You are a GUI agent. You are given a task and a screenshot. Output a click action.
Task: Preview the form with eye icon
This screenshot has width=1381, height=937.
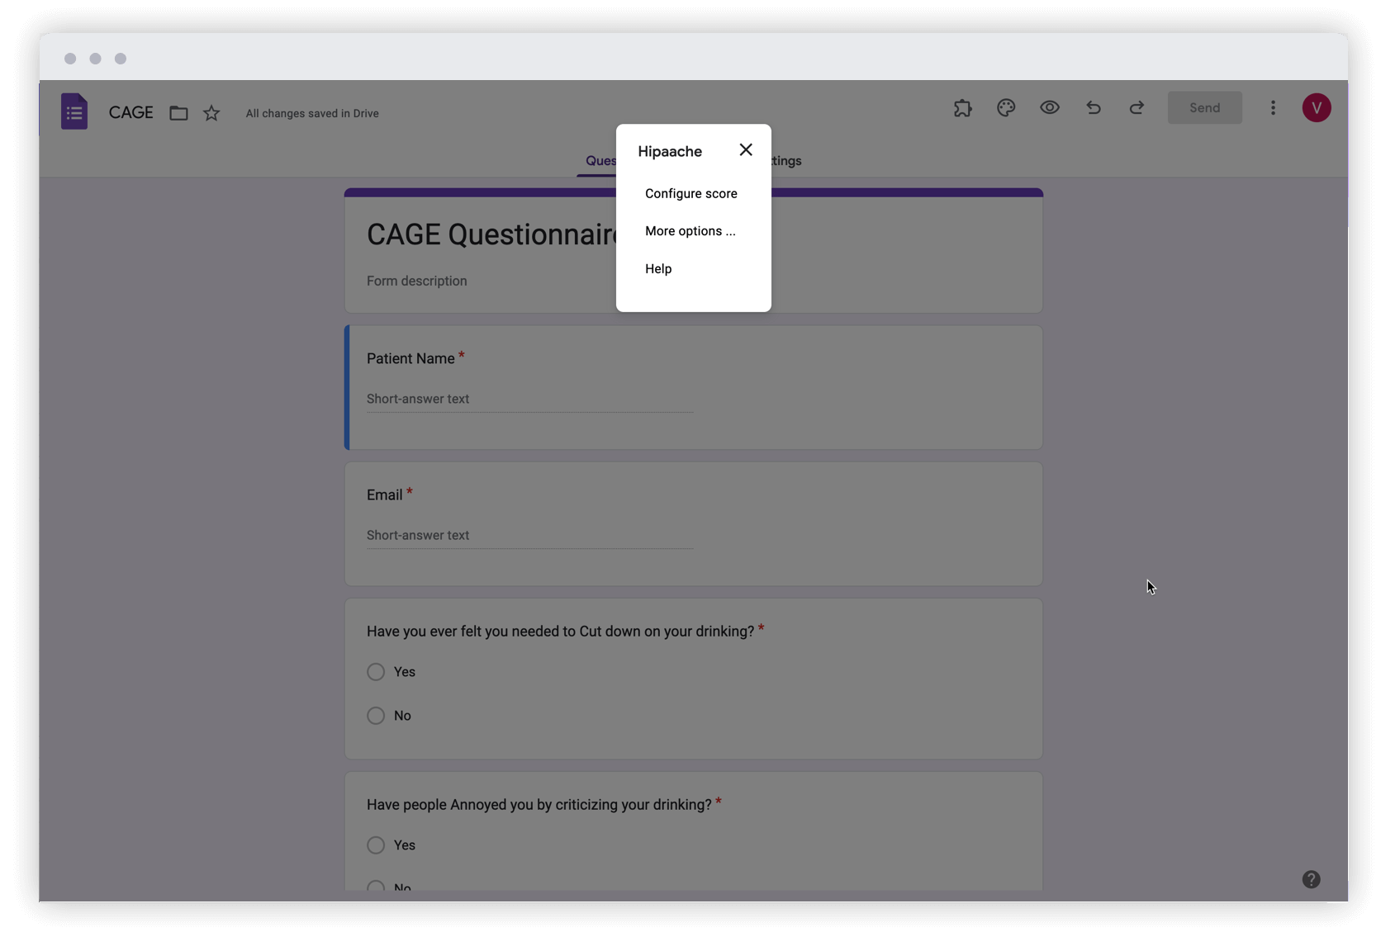1049,108
